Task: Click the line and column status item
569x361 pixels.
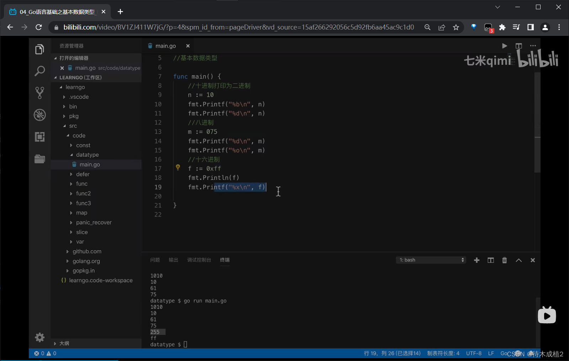Action: click(x=392, y=353)
